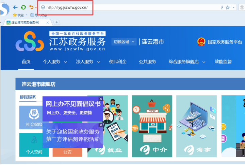Close the 连云港市政务服务网 tab
Image resolution: width=246 pixels, height=165 pixels.
tap(48, 22)
